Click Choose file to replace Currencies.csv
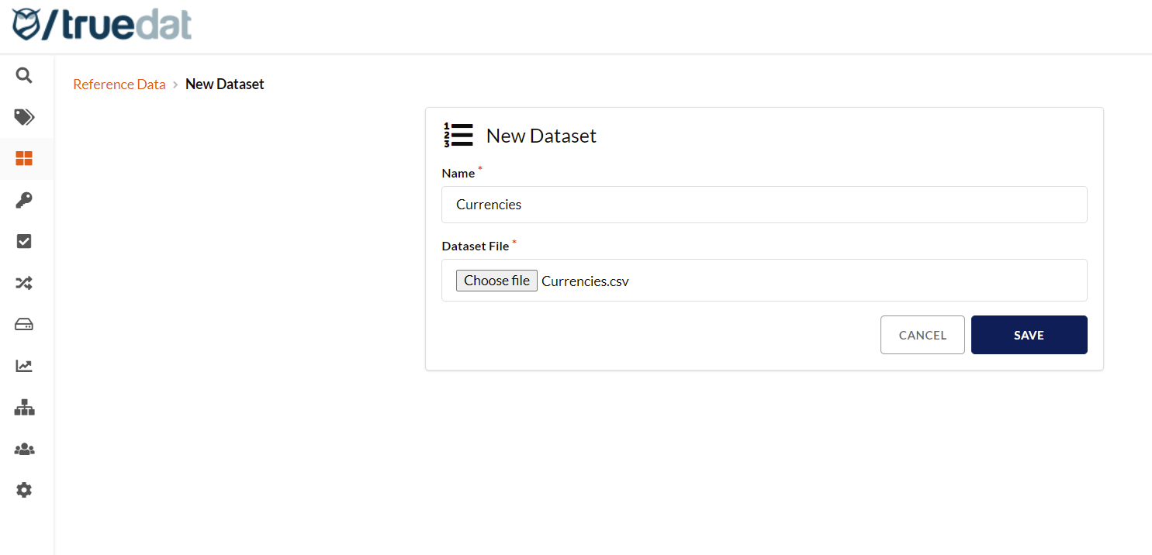 [x=496, y=280]
